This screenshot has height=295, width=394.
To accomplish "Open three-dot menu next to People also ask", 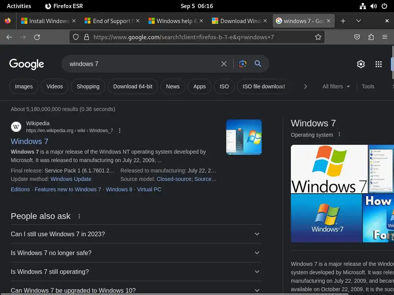I will [79, 216].
